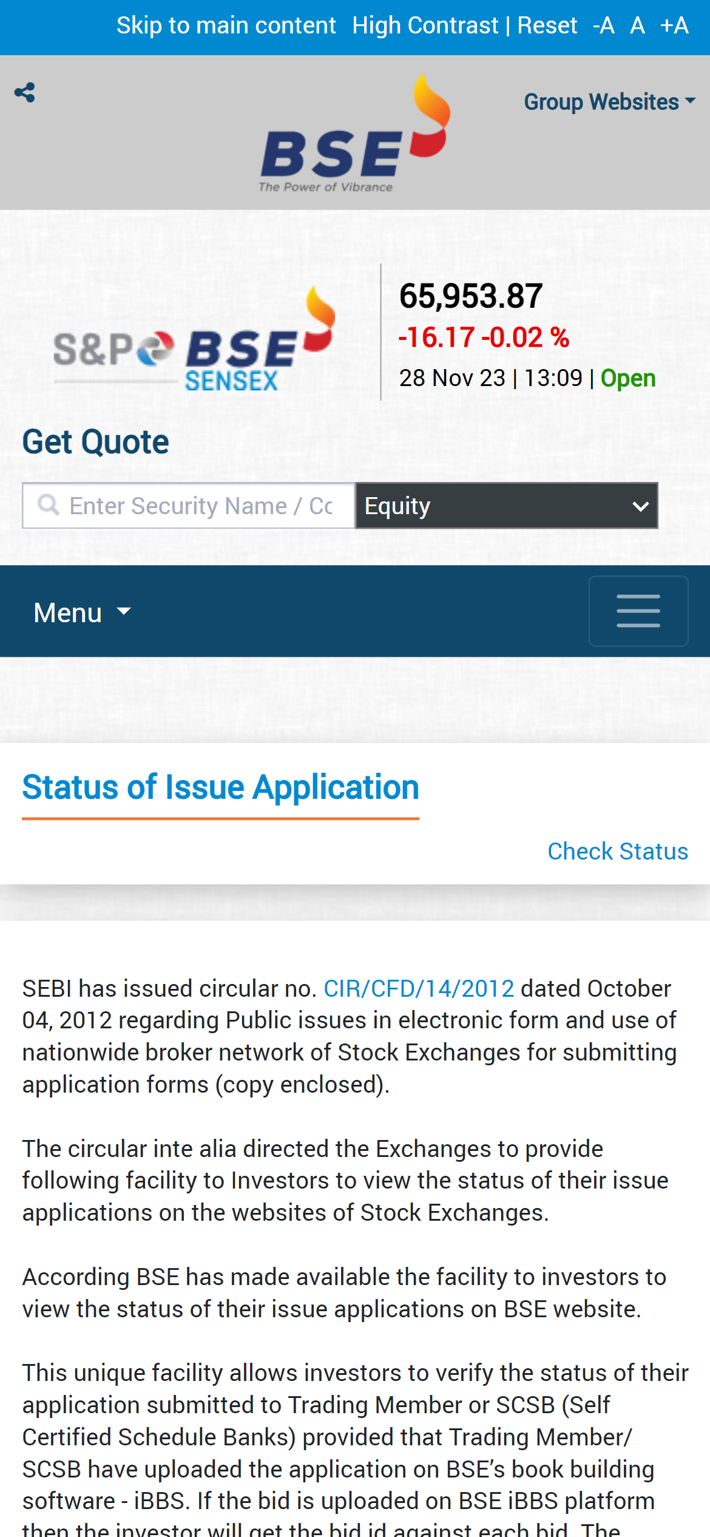Decrease font size with -A control
Image resolution: width=710 pixels, height=1537 pixels.
pos(603,25)
